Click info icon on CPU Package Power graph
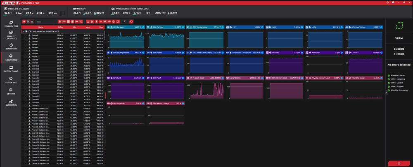The height and width of the screenshot is (167, 413). click(143, 52)
